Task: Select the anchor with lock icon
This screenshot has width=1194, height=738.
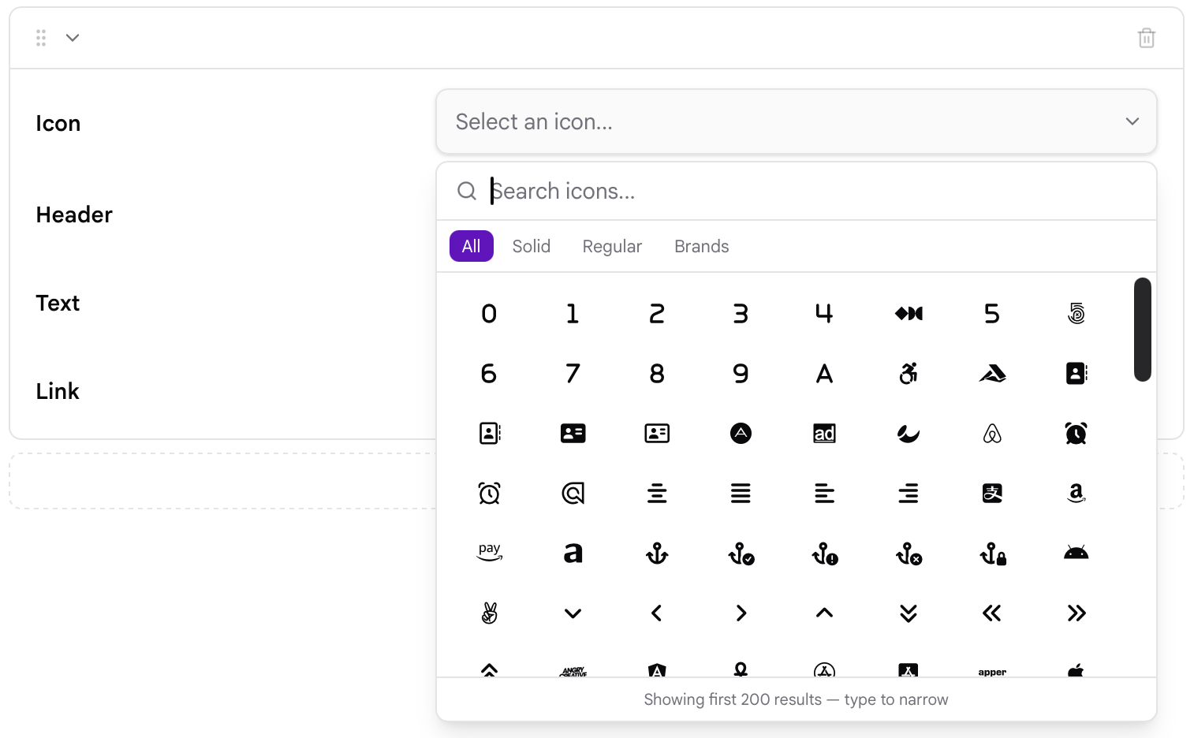Action: point(992,553)
